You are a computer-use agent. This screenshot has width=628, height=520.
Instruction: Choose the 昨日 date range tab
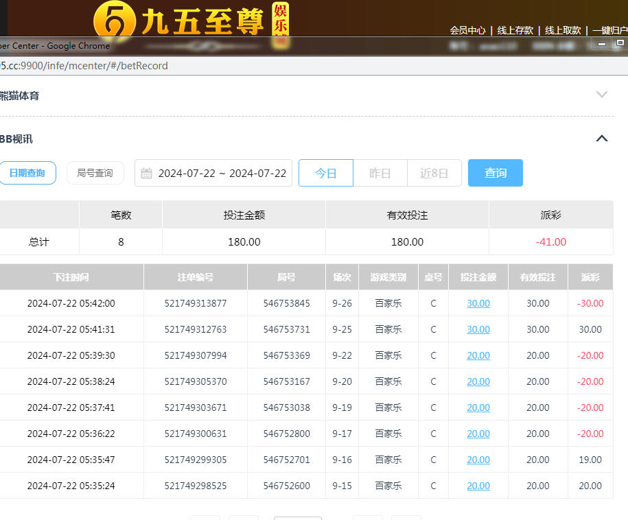click(380, 173)
